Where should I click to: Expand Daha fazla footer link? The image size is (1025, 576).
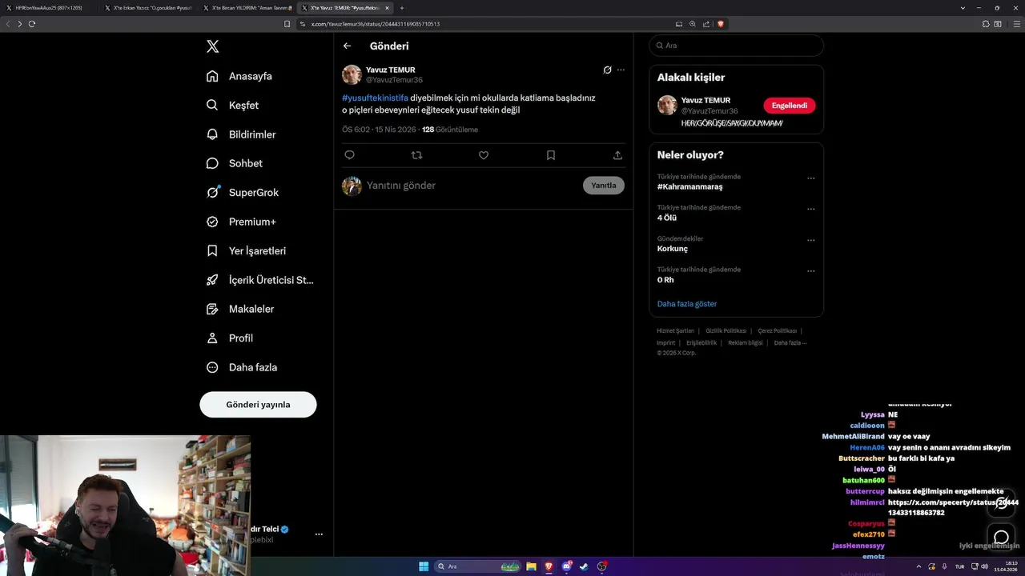(x=790, y=342)
